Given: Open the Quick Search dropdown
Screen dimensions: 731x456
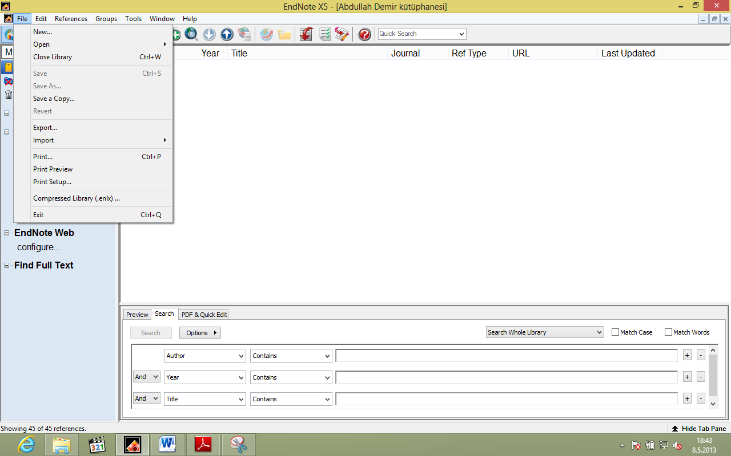Looking at the screenshot, I should click(x=461, y=34).
